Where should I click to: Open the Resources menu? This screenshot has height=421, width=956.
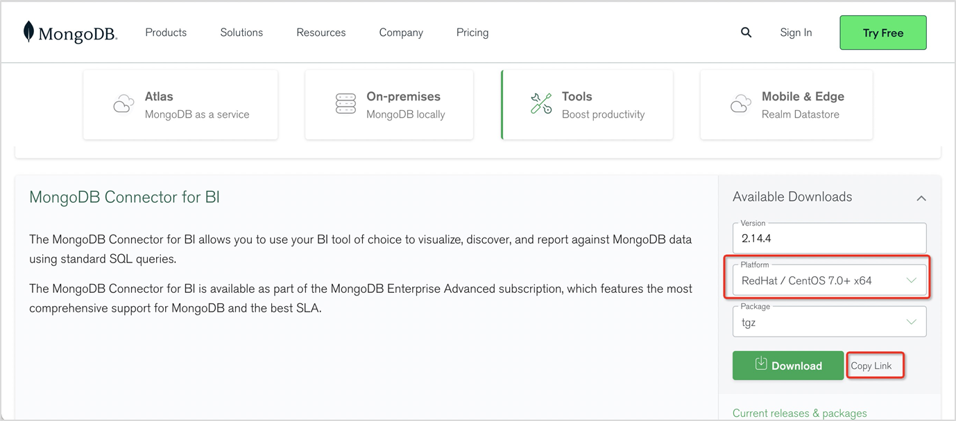(x=321, y=33)
